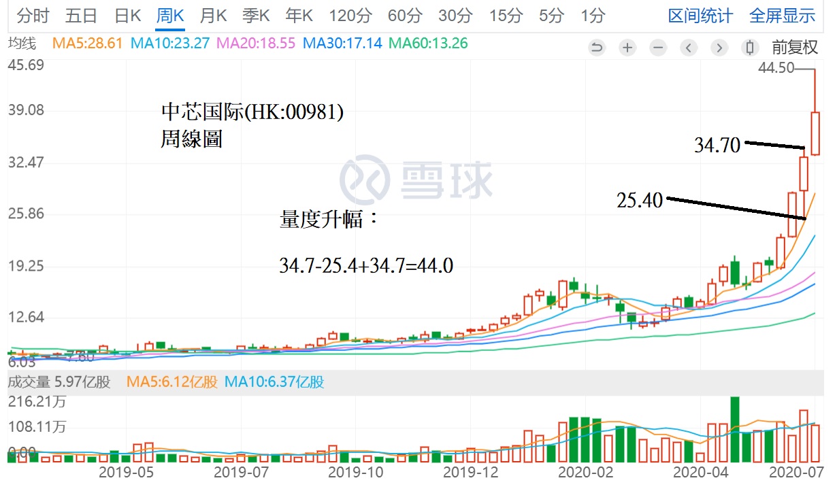Switch to 季K quarterly tab

coord(256,16)
